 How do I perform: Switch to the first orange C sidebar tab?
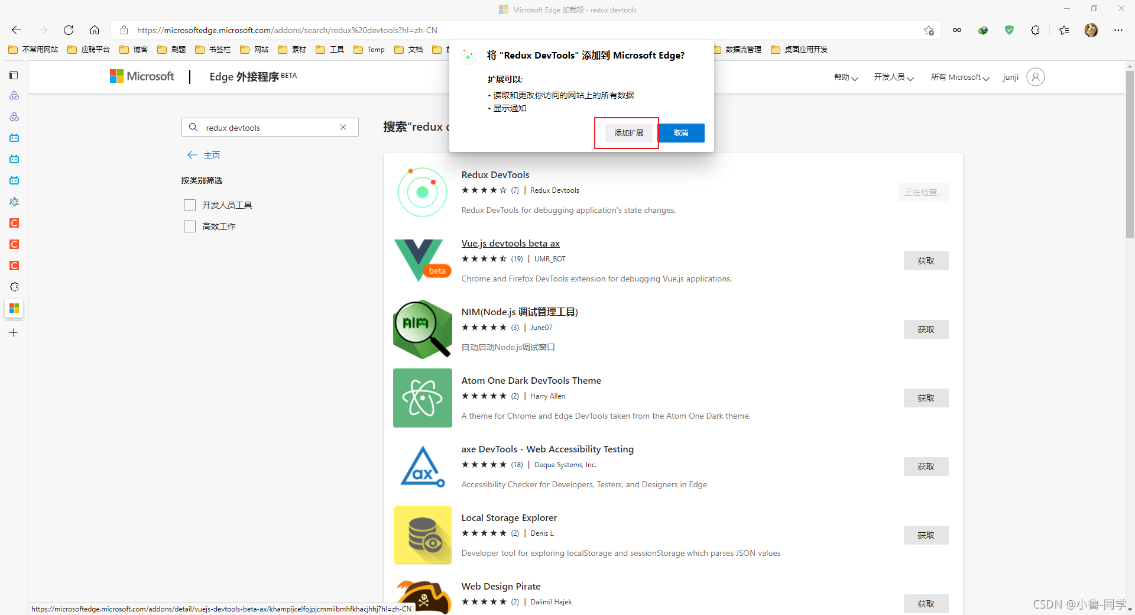[x=14, y=223]
